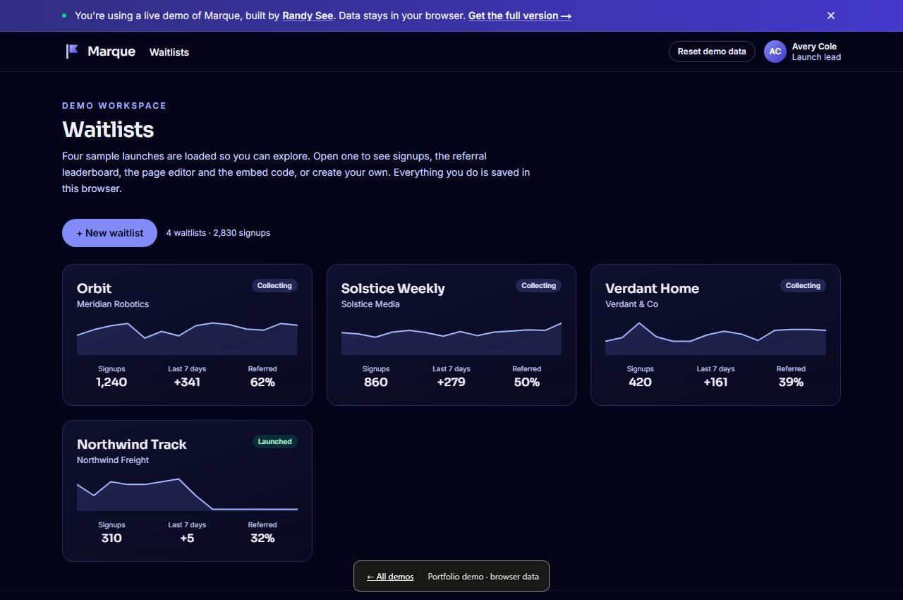Click the +161 last 7 days value
903x600 pixels.
pyautogui.click(x=715, y=382)
